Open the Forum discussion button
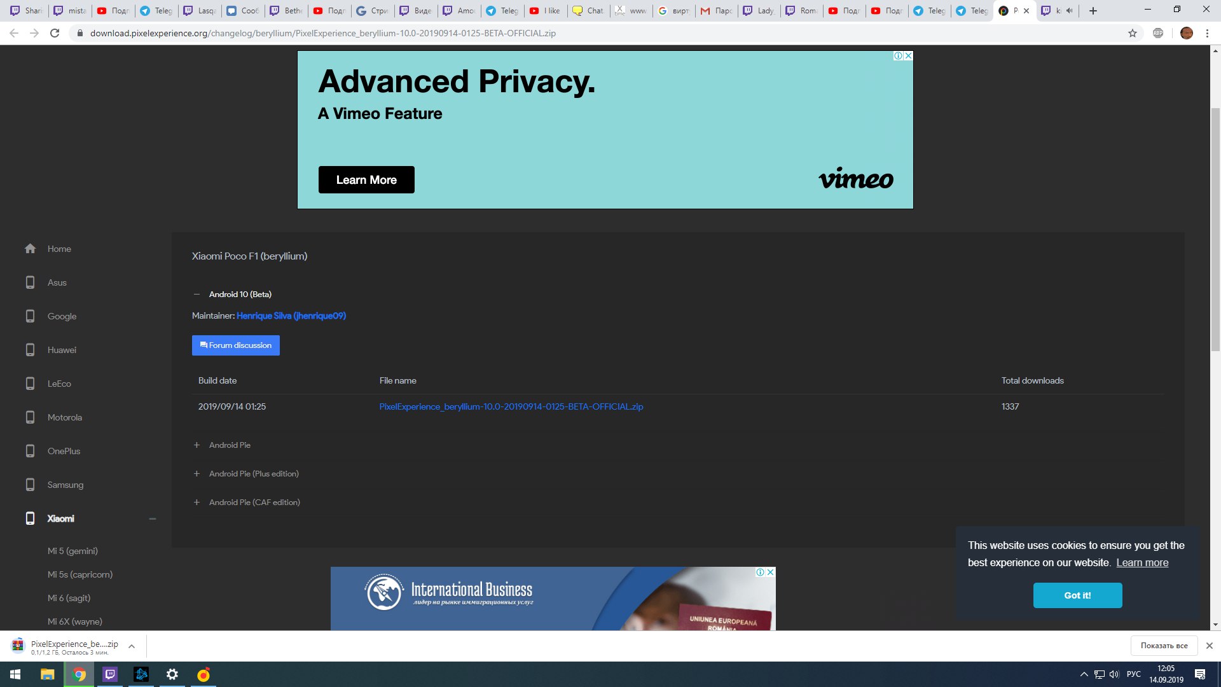The height and width of the screenshot is (687, 1221). pyautogui.click(x=236, y=345)
